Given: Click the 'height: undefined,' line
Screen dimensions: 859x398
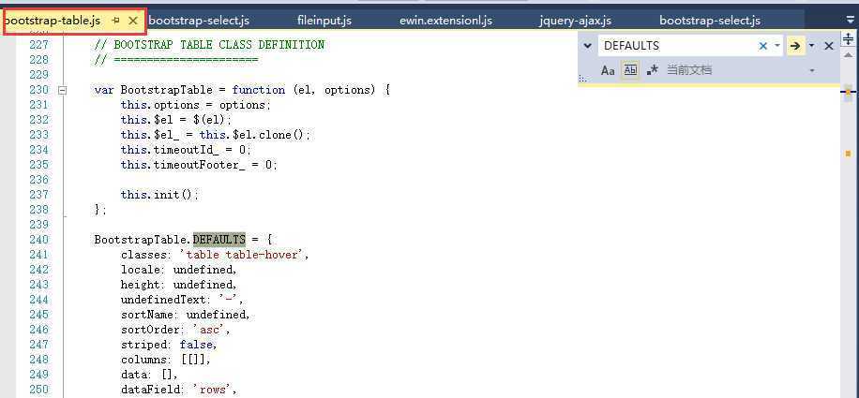Looking at the screenshot, I should point(178,285).
